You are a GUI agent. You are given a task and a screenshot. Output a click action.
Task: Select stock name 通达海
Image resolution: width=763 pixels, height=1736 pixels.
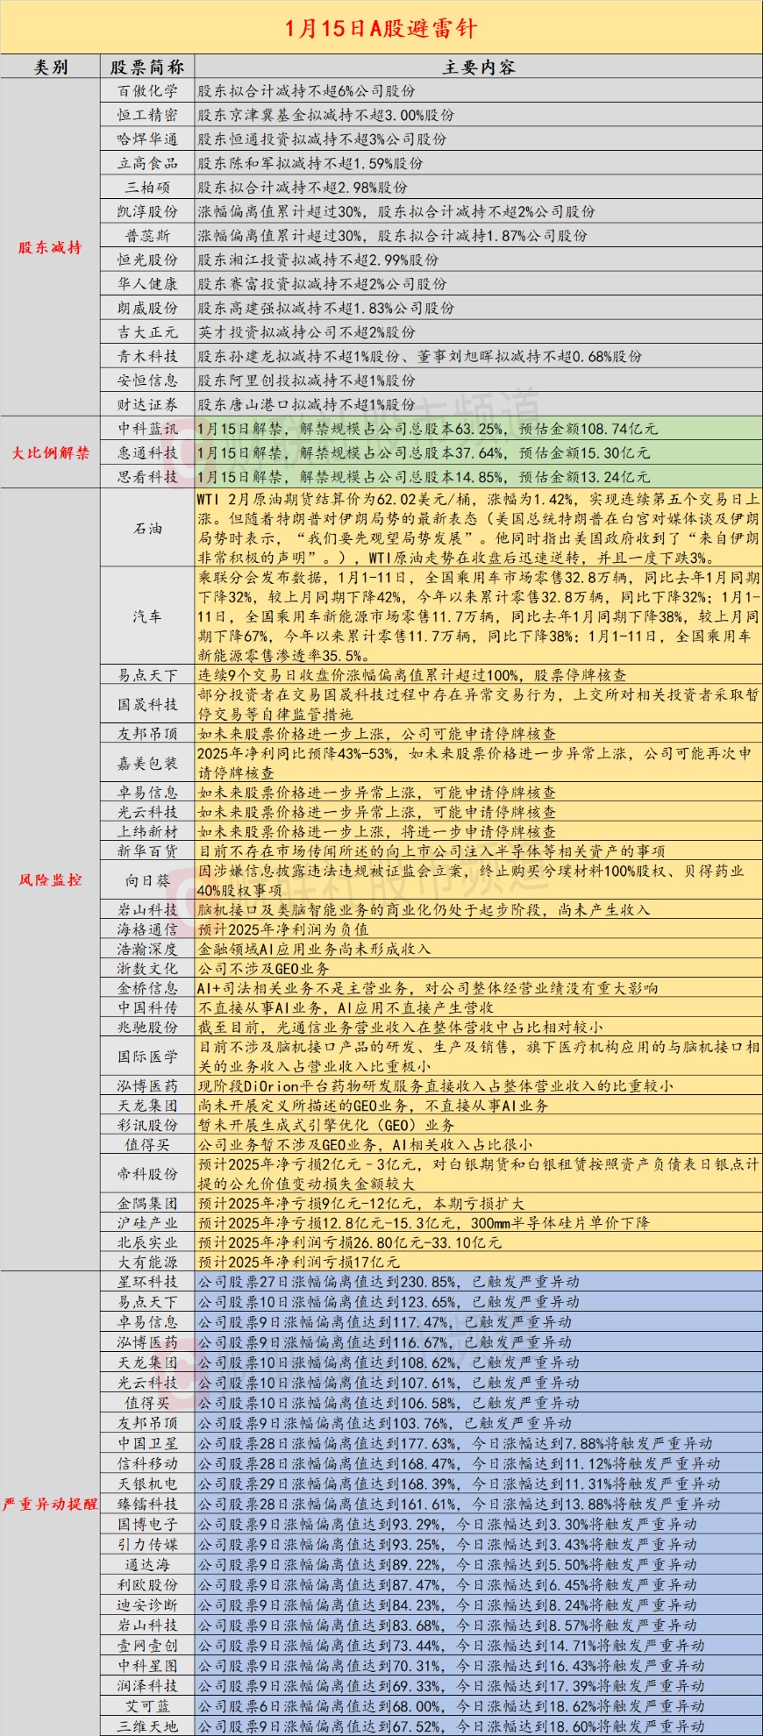click(x=147, y=1564)
